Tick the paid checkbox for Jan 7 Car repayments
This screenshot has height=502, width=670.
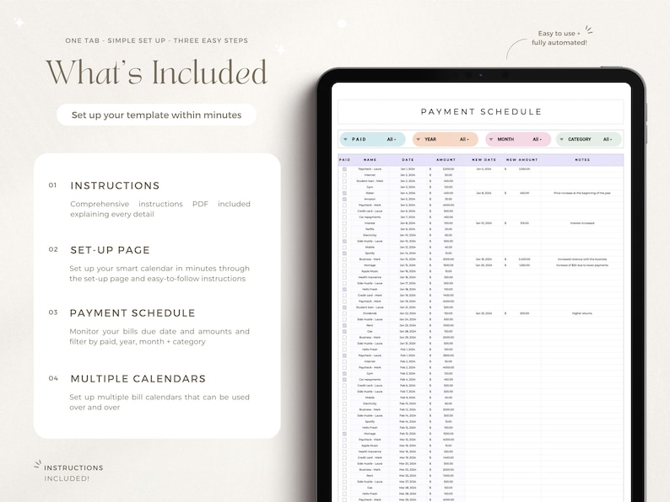pyautogui.click(x=344, y=217)
